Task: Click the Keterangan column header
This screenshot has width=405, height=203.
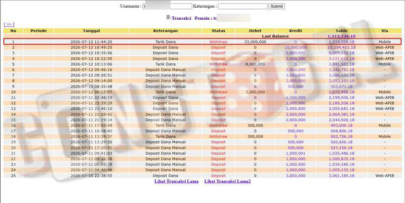Action: click(166, 31)
